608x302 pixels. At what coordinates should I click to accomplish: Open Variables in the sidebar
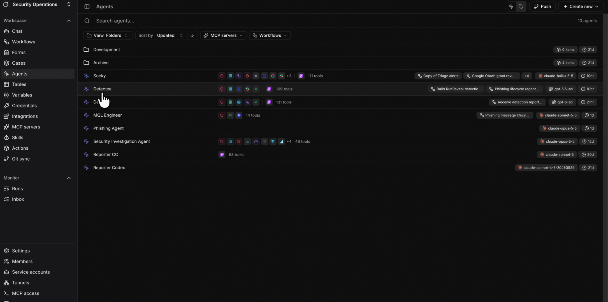coord(22,95)
